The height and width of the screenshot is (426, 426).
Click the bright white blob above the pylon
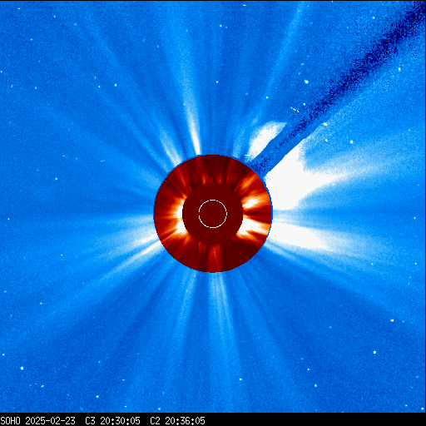[x=264, y=137]
